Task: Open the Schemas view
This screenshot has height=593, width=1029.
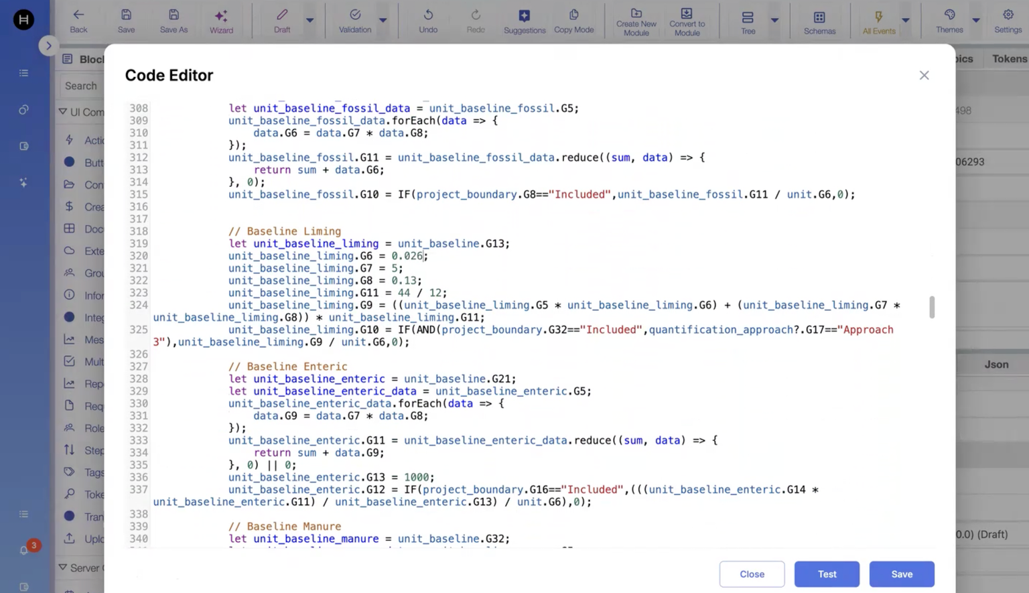Action: [819, 17]
